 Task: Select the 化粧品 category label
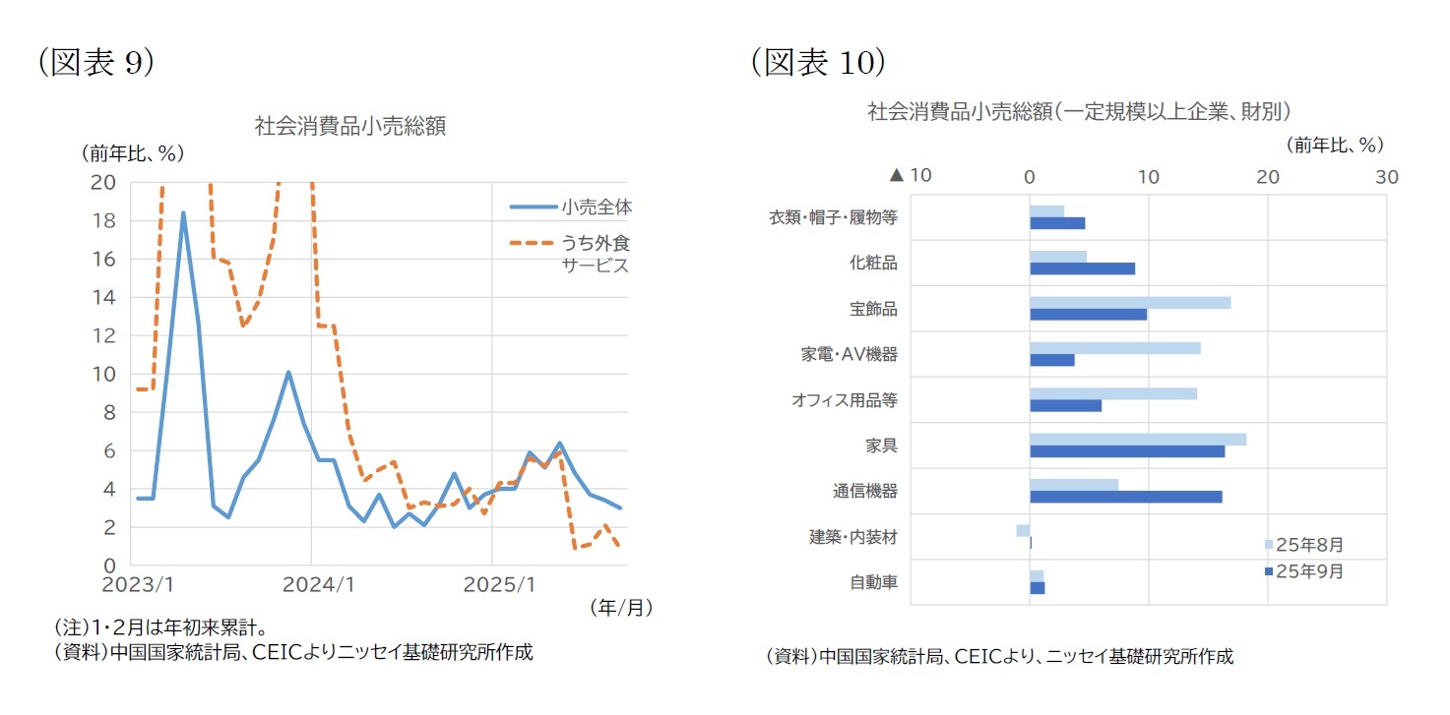pos(873,264)
